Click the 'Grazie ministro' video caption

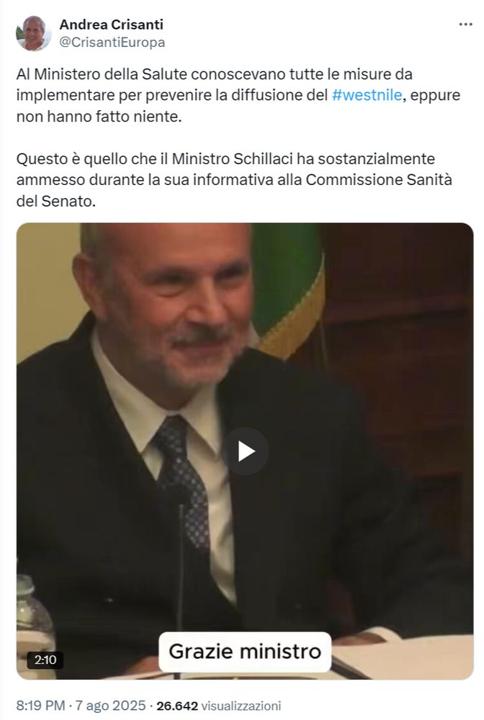click(x=245, y=652)
